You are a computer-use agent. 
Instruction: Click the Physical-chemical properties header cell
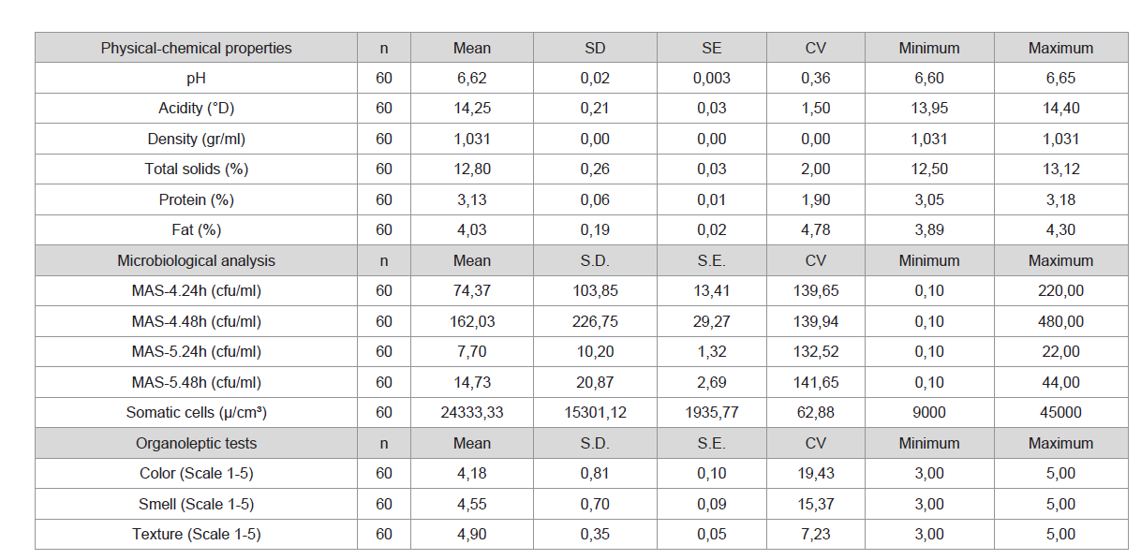pos(196,48)
